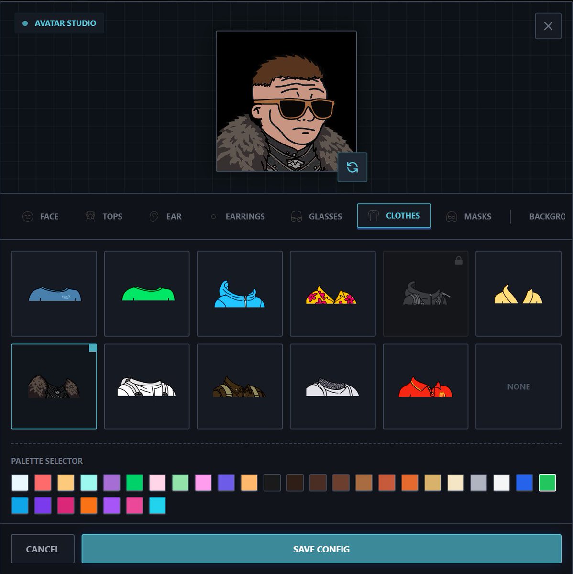
Task: Select the fur collar cloak outfit
Action: point(54,386)
